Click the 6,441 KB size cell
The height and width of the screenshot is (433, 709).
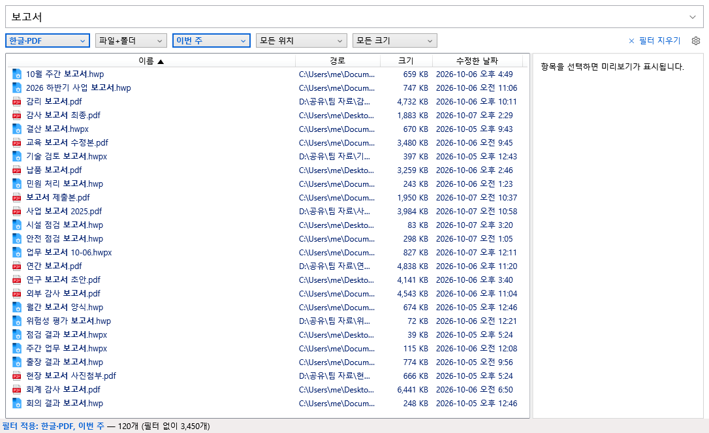click(413, 389)
